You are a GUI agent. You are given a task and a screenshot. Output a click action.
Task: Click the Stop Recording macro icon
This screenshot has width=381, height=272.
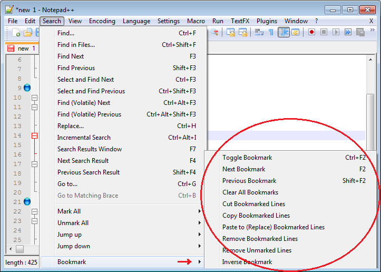(324, 33)
